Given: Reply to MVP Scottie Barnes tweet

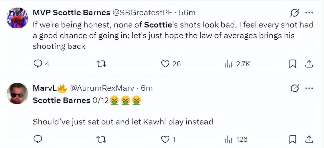Looking at the screenshot, I should [x=38, y=64].
